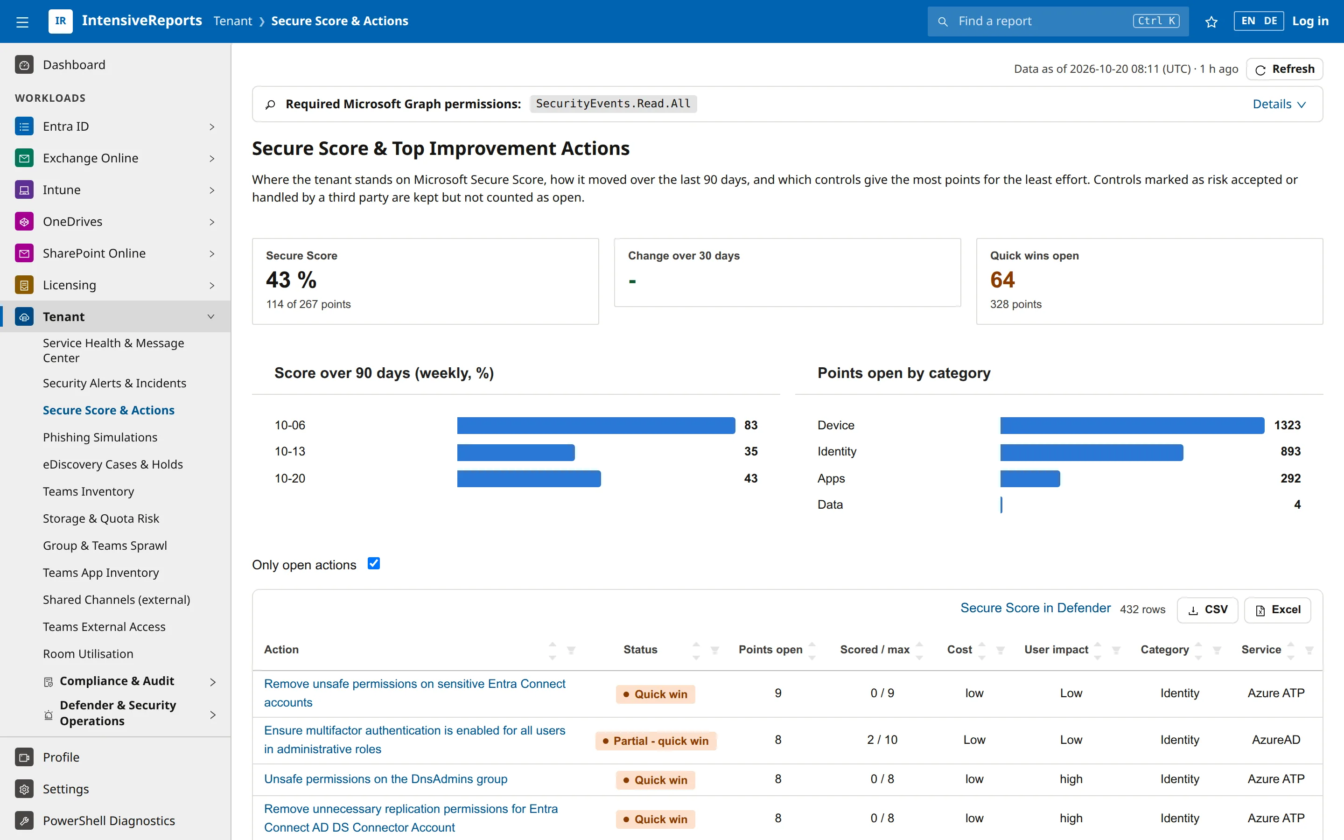
Task: Open the hamburger navigation menu
Action: [x=22, y=21]
